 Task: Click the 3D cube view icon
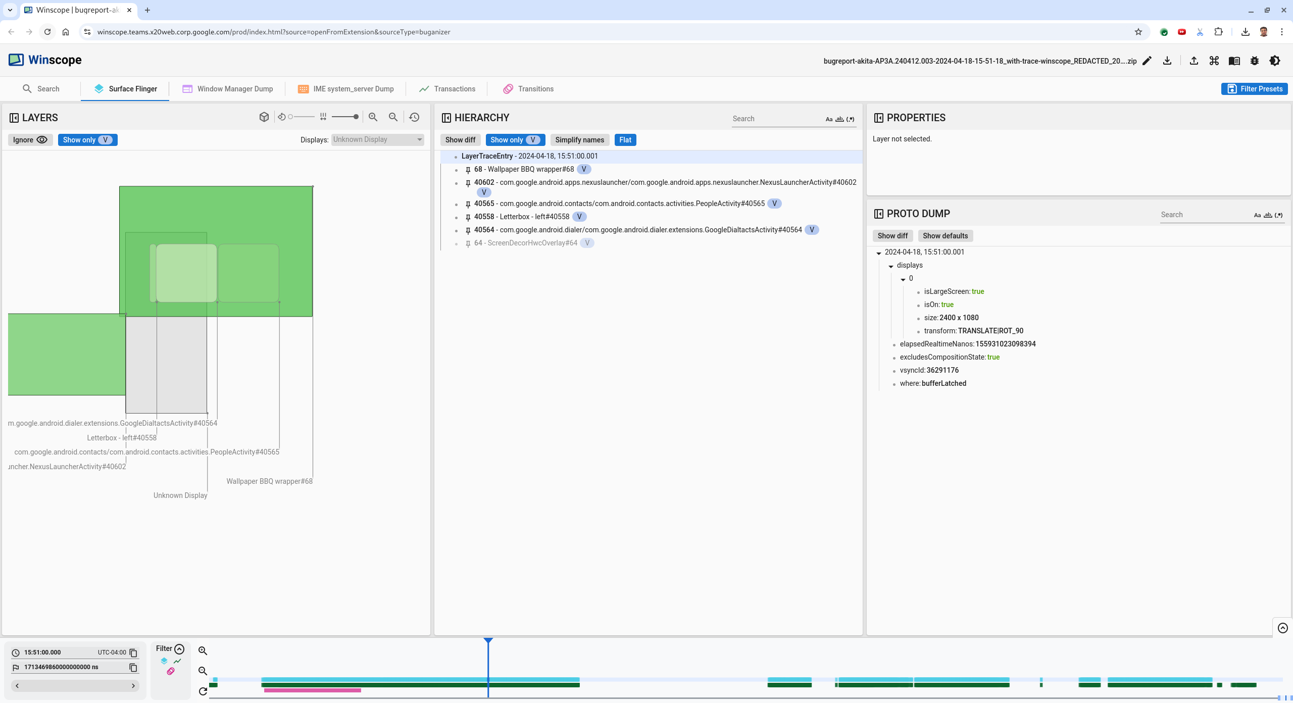pyautogui.click(x=264, y=117)
